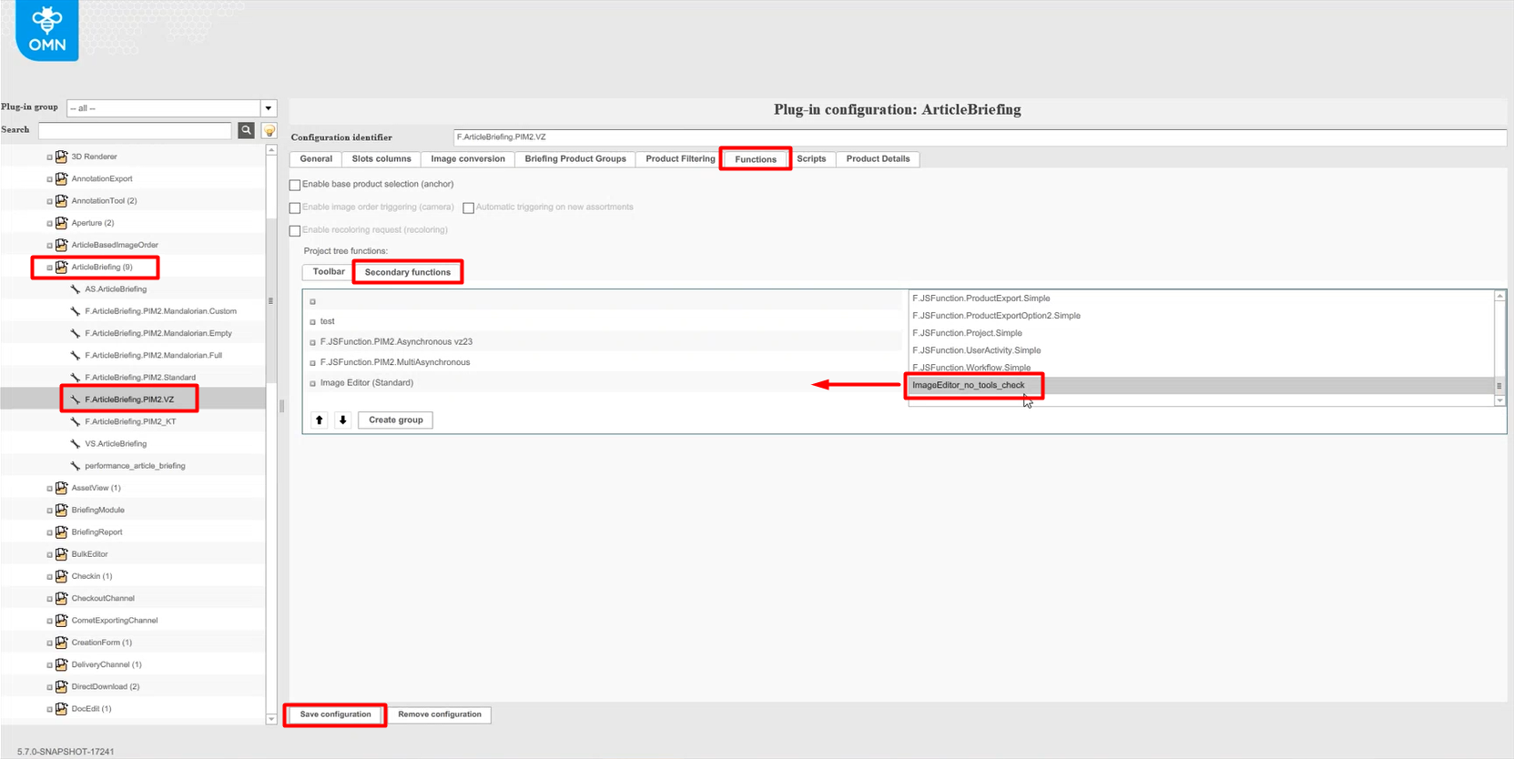Click the Create group button

coord(396,420)
